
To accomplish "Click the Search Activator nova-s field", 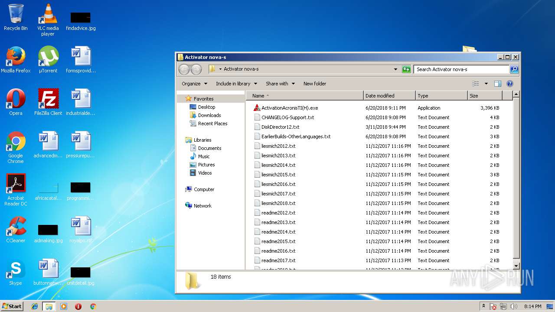I will pos(461,69).
